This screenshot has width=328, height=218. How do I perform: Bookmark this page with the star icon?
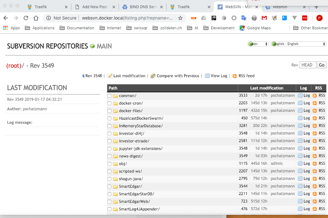(x=180, y=18)
